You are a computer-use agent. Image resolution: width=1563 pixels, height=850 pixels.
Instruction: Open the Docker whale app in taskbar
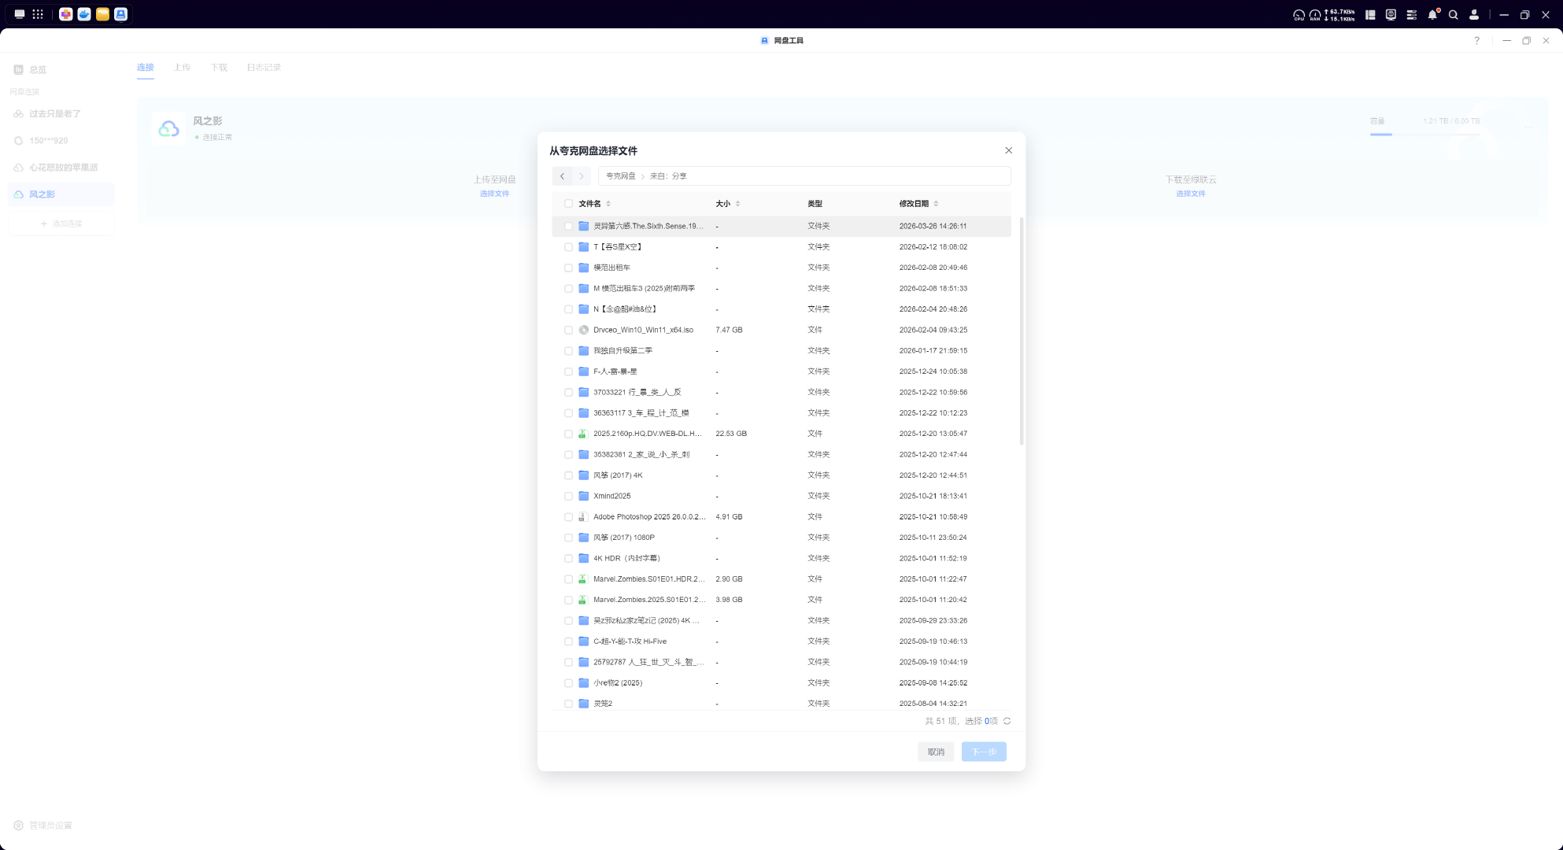84,14
